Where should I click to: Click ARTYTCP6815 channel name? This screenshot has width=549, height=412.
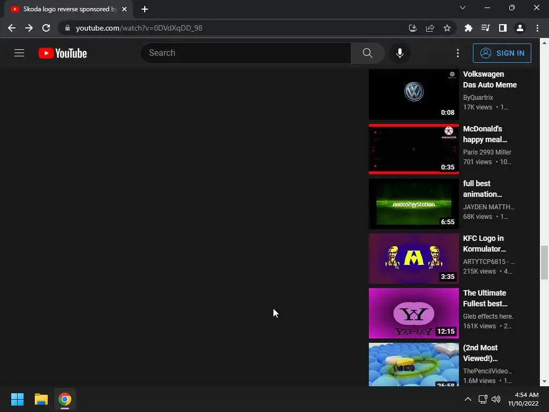[x=488, y=261]
